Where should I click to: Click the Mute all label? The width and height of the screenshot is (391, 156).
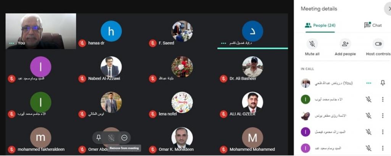312,54
